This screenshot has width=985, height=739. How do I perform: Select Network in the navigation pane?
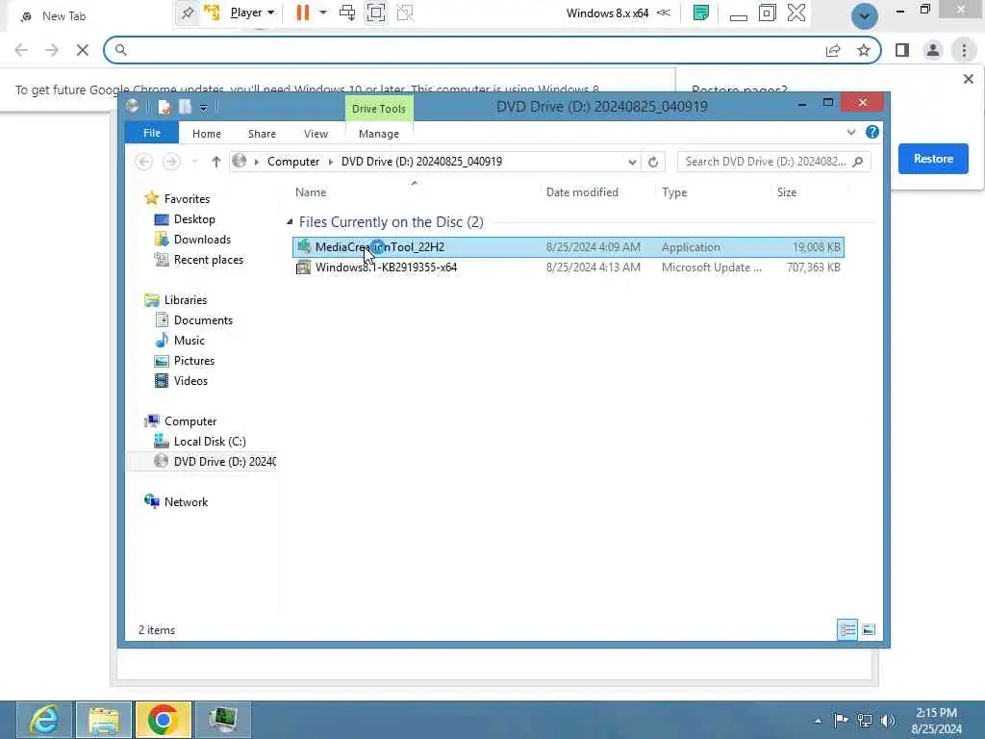click(186, 502)
